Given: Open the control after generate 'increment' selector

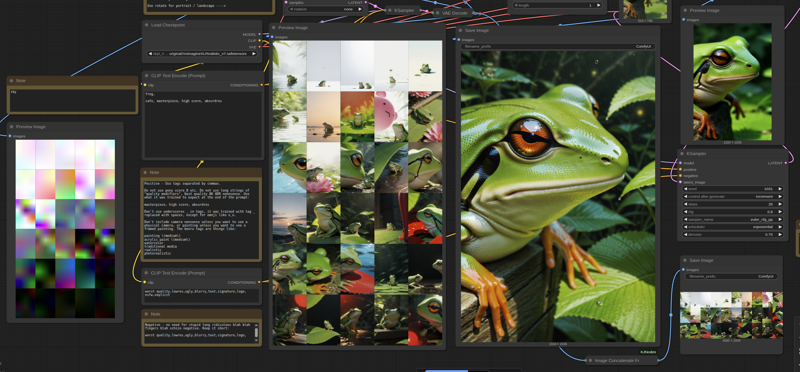Looking at the screenshot, I should click(x=733, y=197).
